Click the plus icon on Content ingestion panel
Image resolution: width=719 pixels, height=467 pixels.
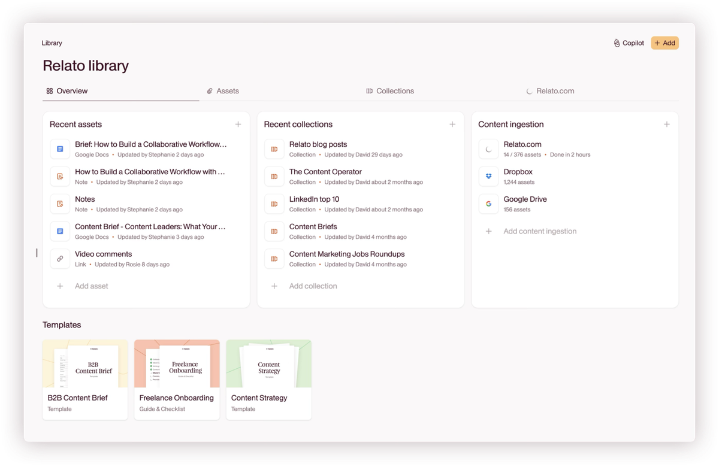point(667,124)
